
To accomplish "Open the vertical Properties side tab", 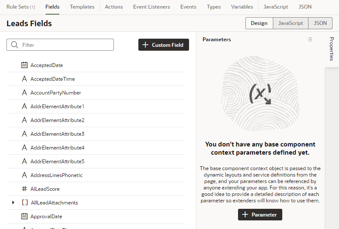I will [332, 49].
